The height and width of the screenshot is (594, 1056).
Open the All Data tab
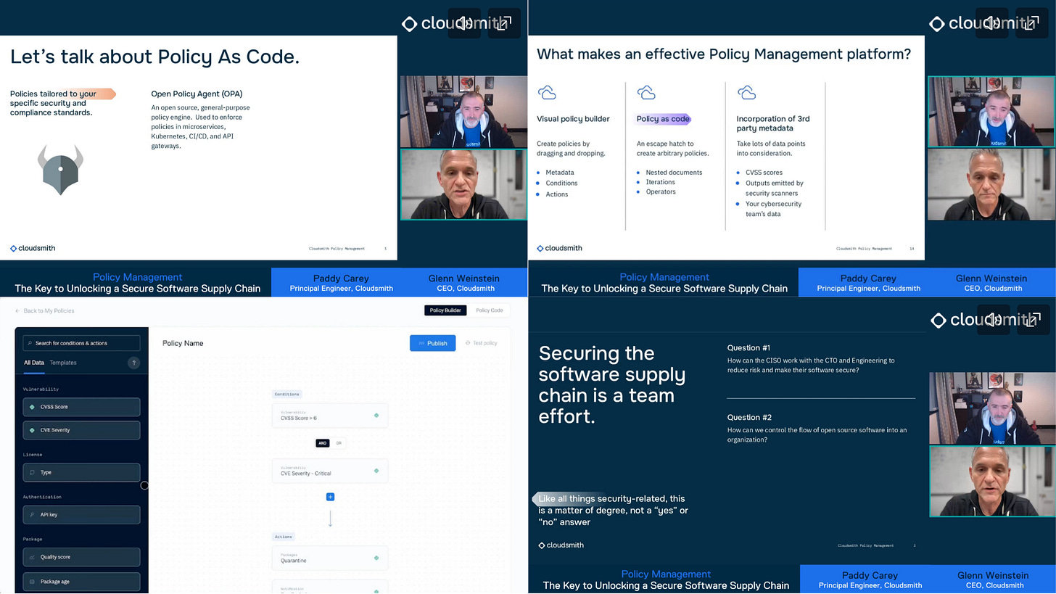[x=34, y=363]
